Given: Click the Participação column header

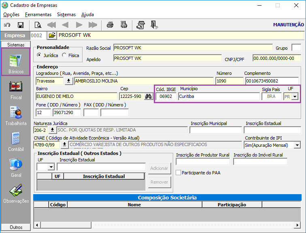Looking at the screenshot, I should (232, 205).
